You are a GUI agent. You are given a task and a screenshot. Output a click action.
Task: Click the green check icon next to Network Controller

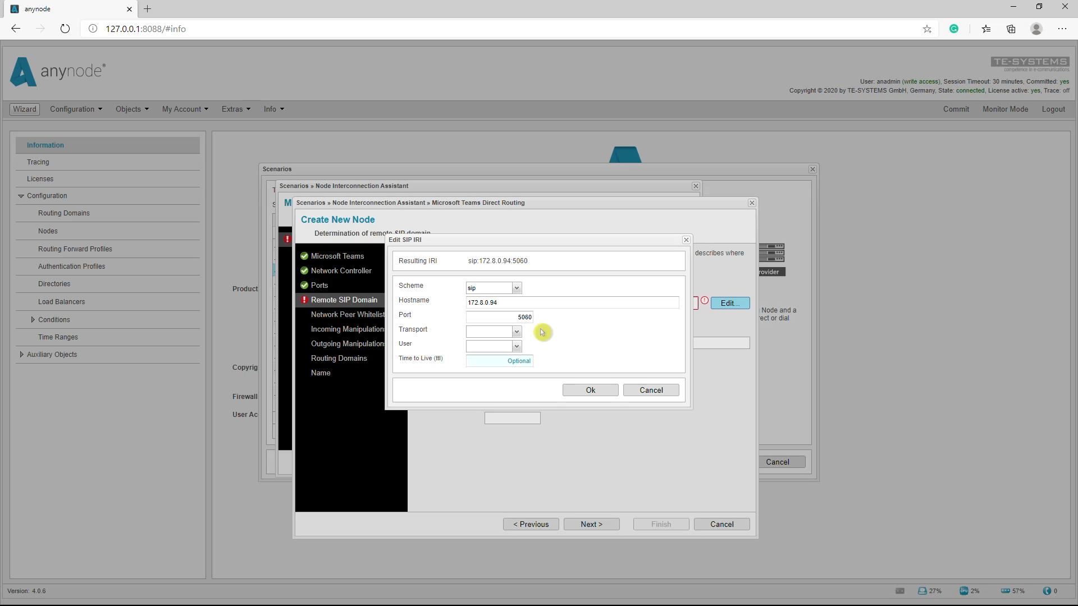click(x=304, y=270)
